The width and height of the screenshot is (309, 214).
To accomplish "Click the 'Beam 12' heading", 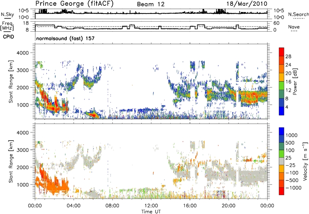I will (151, 4).
